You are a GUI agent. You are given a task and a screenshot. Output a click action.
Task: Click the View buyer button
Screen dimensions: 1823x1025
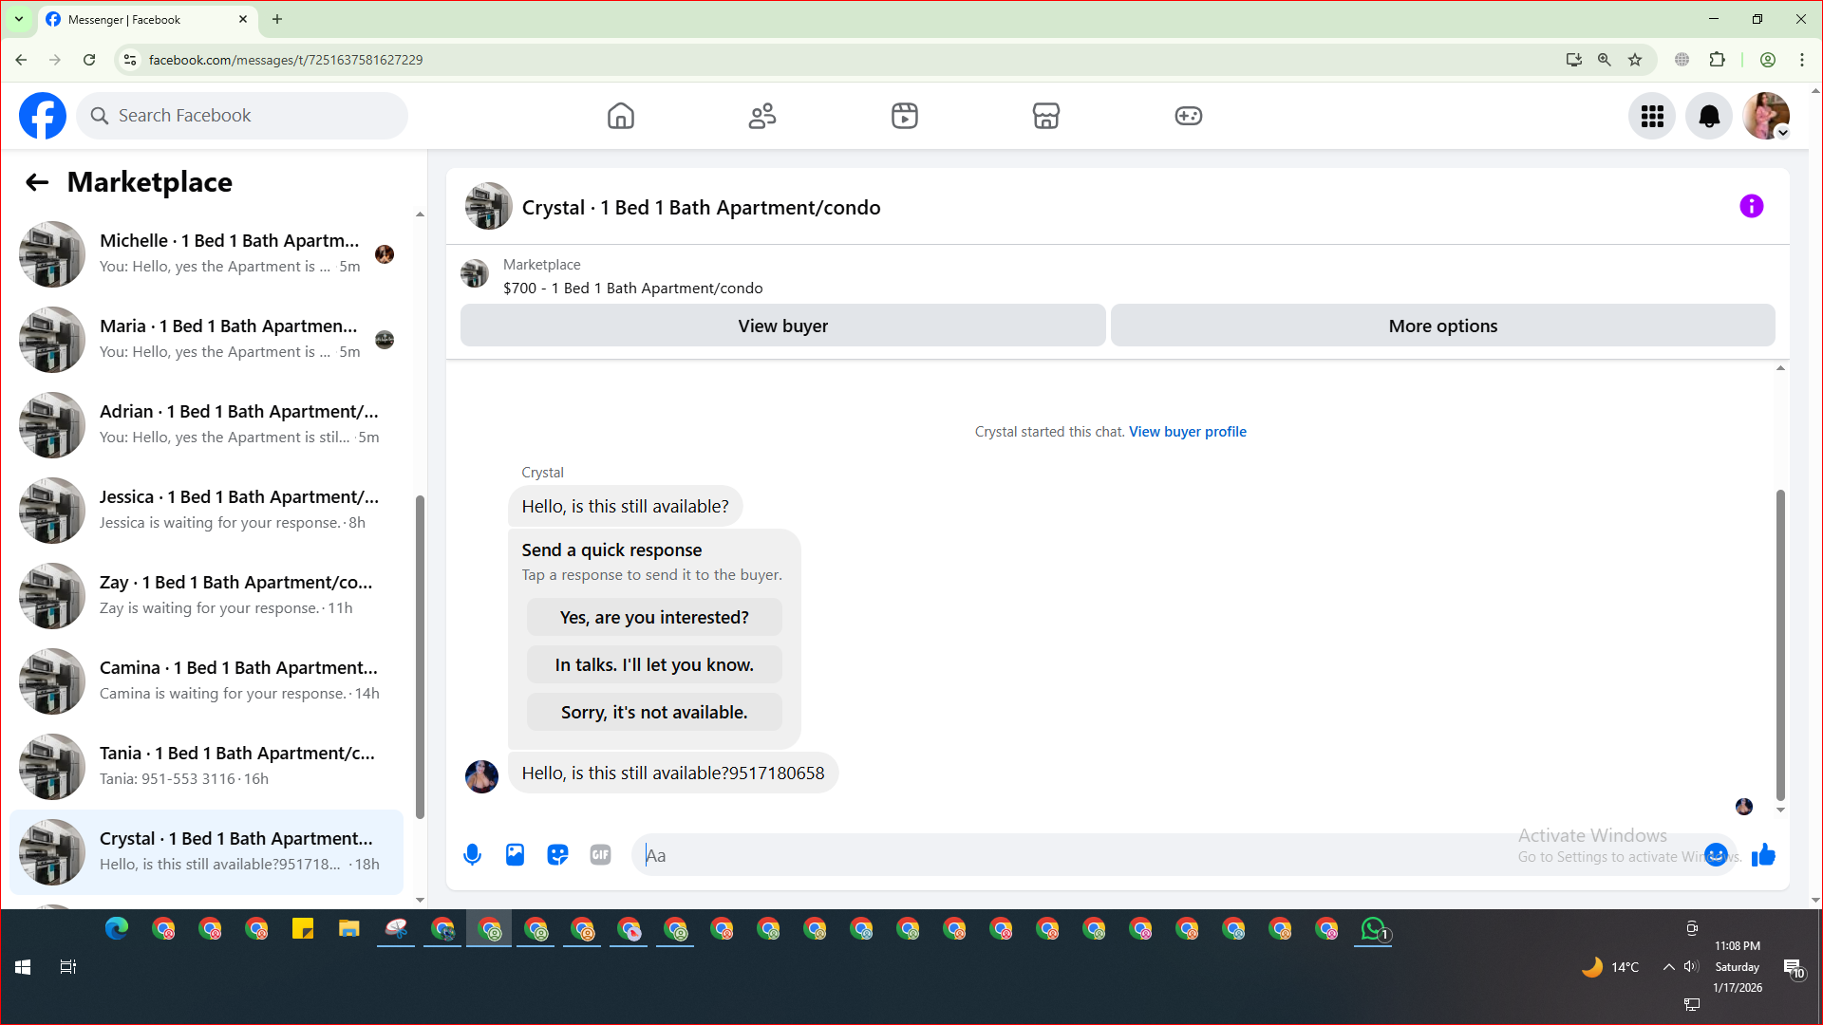(x=782, y=326)
